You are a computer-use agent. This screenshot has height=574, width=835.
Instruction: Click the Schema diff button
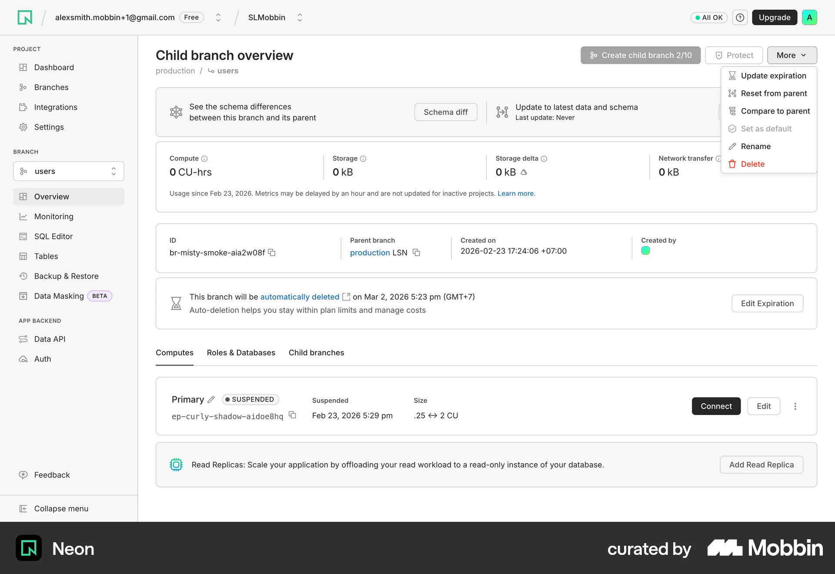coord(446,112)
